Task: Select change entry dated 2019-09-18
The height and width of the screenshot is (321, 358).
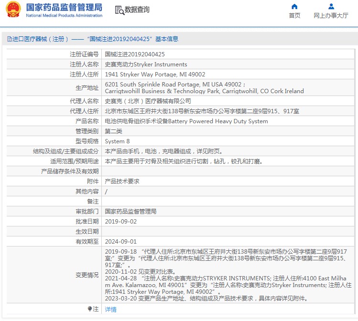Action: [226, 258]
